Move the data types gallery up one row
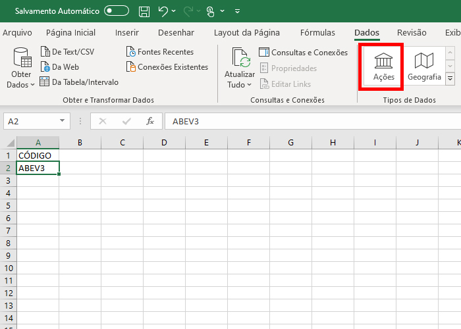The height and width of the screenshot is (329, 461). [450, 53]
